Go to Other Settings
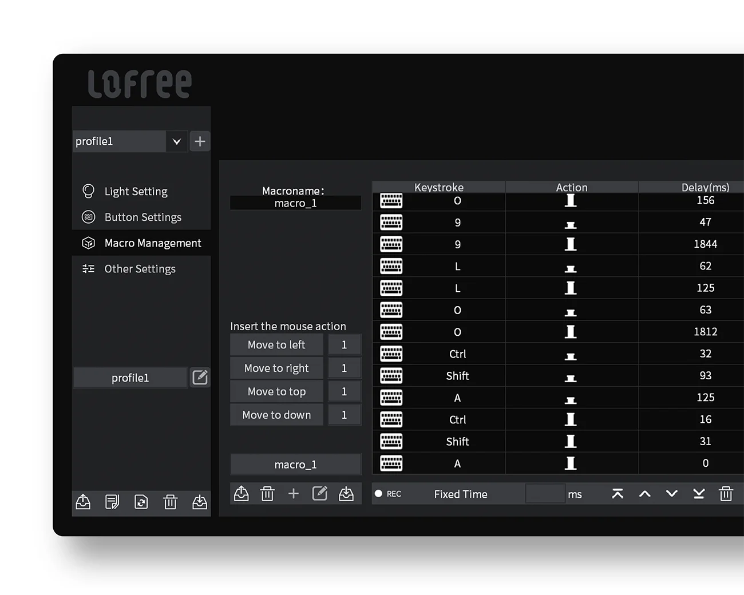This screenshot has height=595, width=744. click(140, 269)
